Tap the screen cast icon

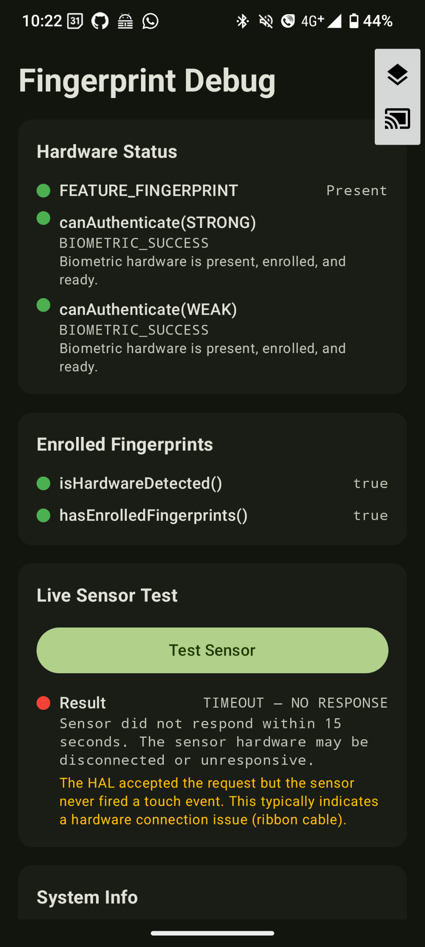[397, 119]
